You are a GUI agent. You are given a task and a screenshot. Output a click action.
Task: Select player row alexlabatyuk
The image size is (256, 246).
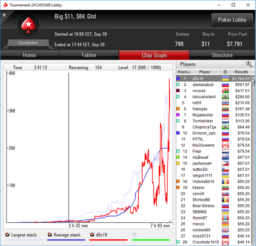214,85
